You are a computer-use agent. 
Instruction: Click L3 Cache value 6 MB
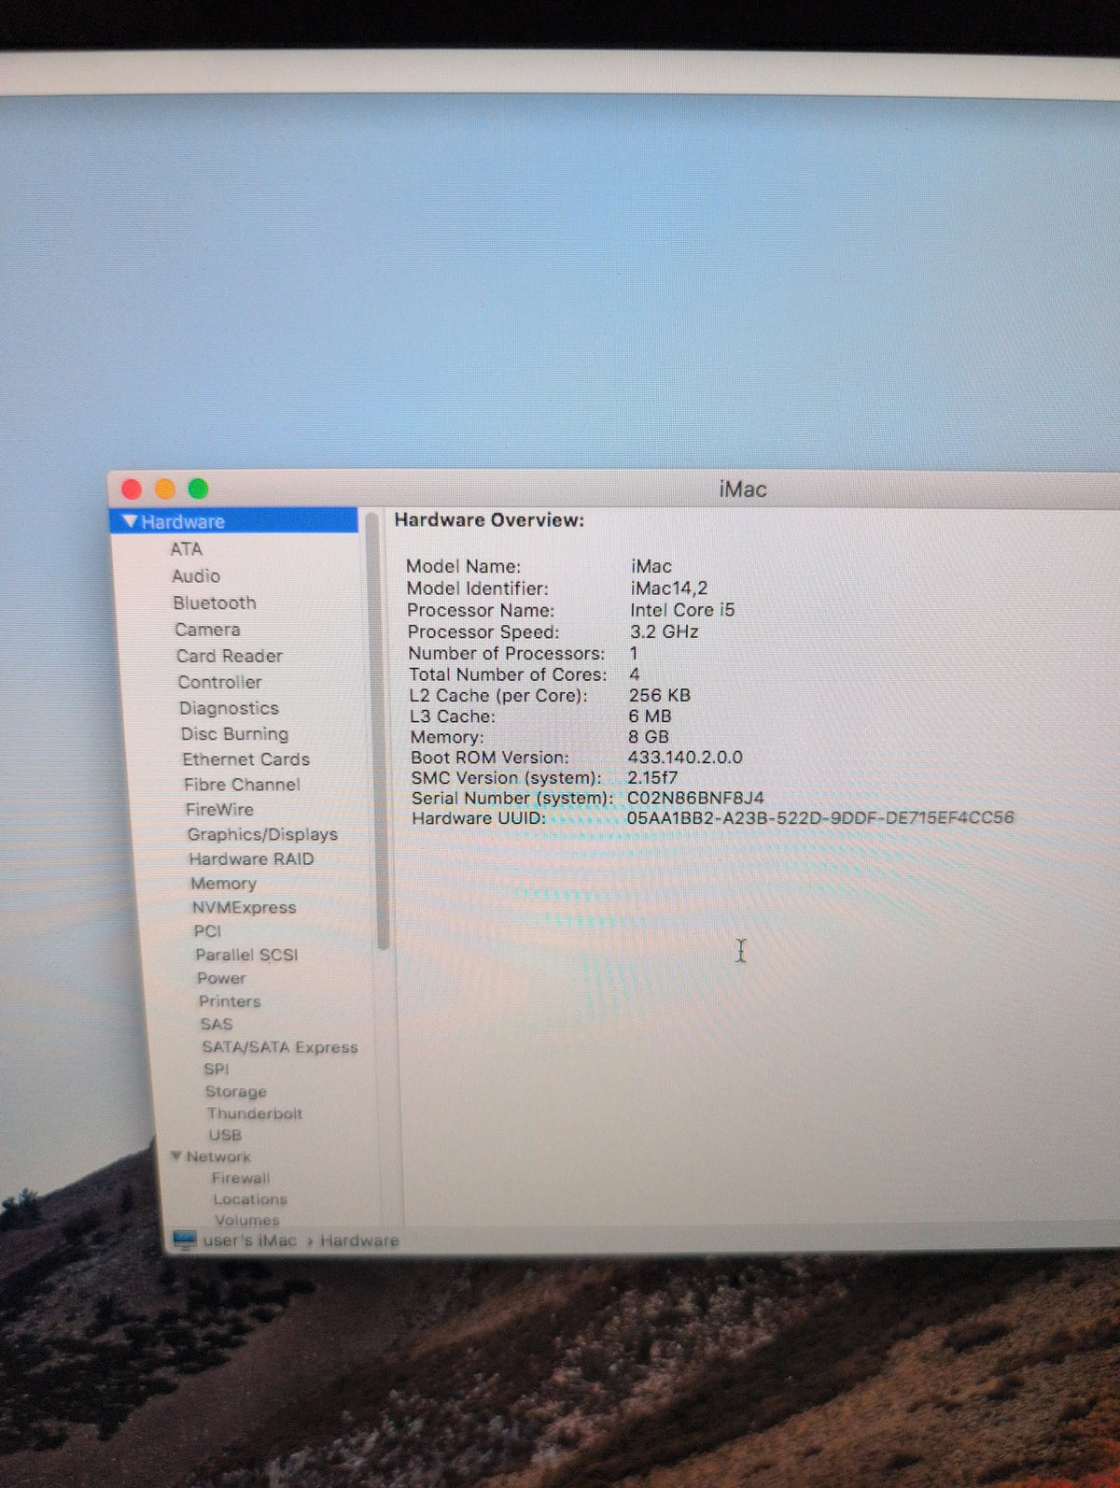coord(650,716)
